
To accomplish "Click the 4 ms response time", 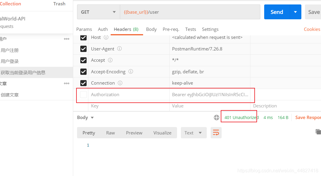I will click(268, 118).
